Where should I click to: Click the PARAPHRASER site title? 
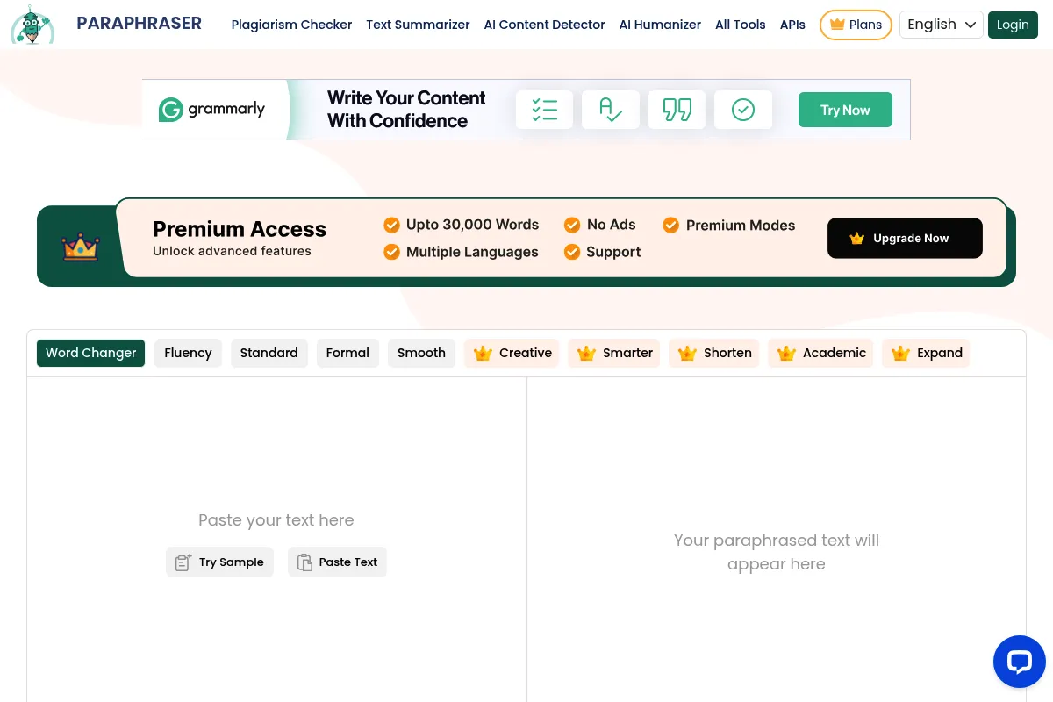[139, 23]
